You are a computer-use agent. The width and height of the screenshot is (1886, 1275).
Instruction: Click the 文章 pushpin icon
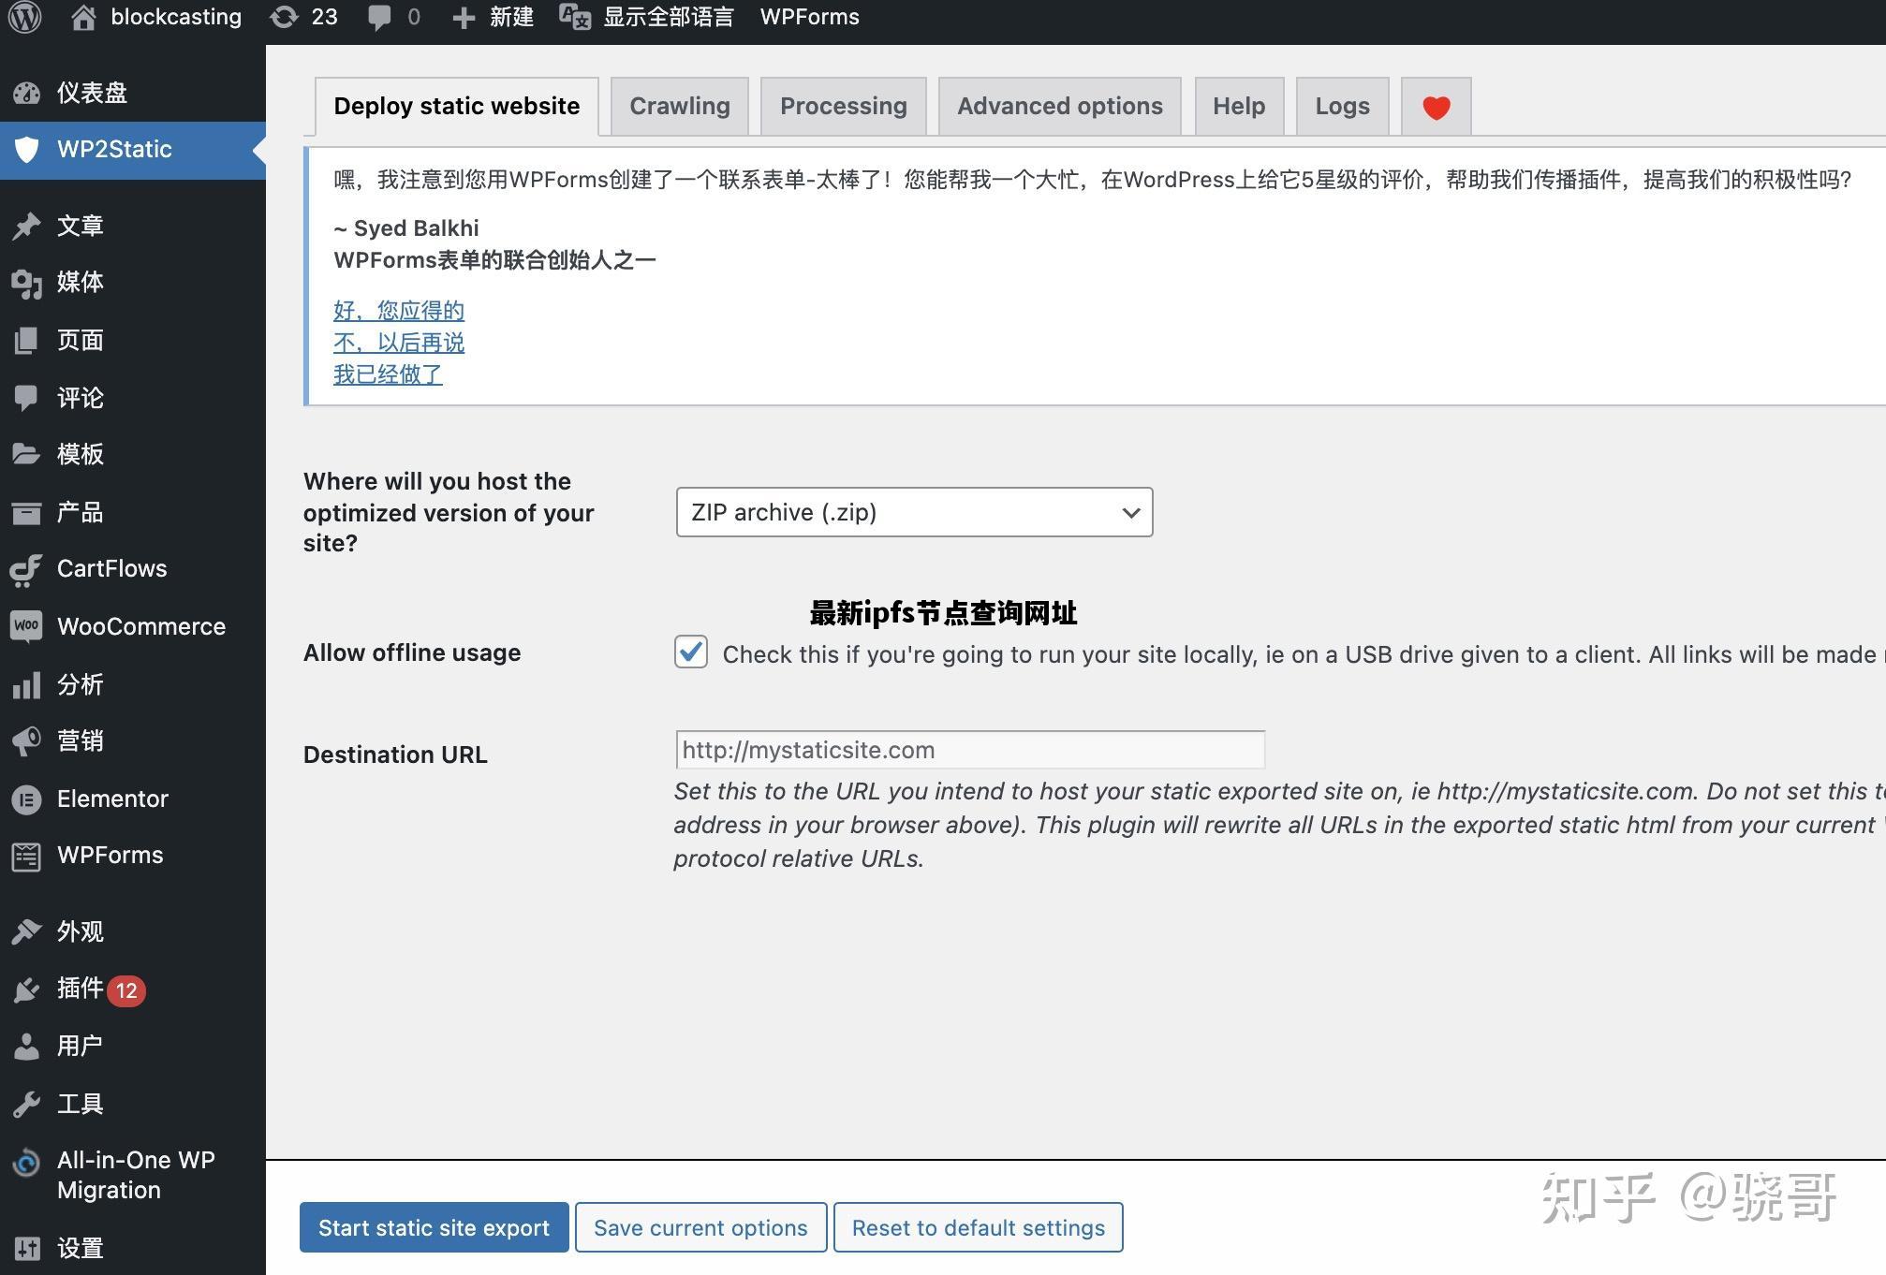(26, 226)
